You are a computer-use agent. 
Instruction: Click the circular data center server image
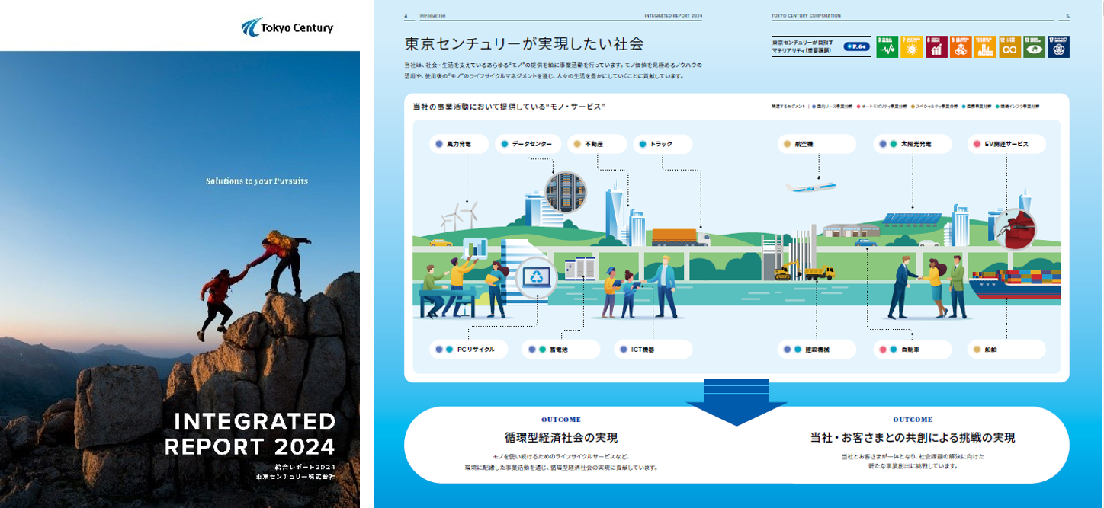pos(566,191)
